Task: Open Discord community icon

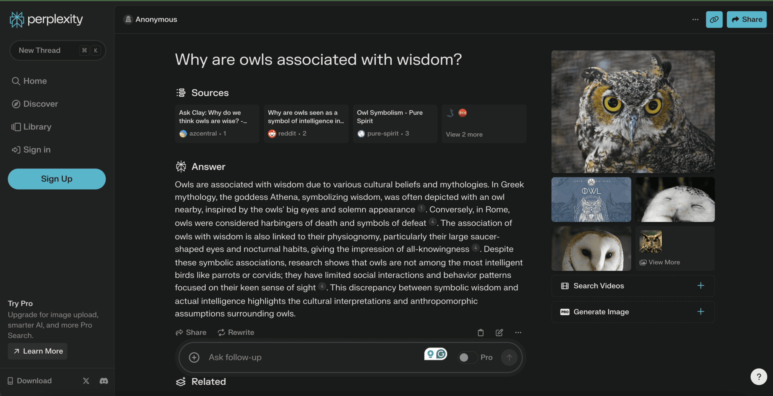Action: (104, 381)
